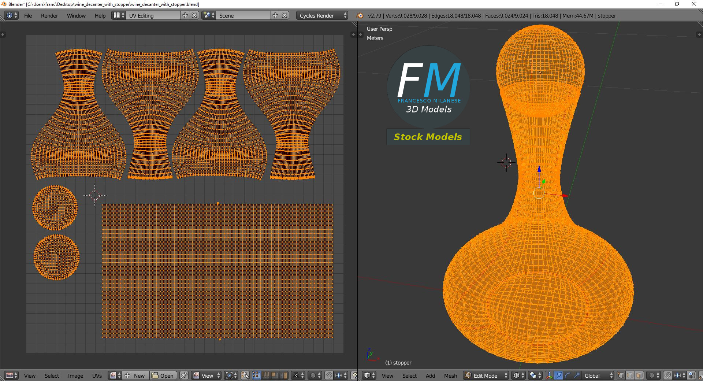The image size is (703, 381).
Task: Open the 3D View pivot point dropdown
Action: coord(535,376)
